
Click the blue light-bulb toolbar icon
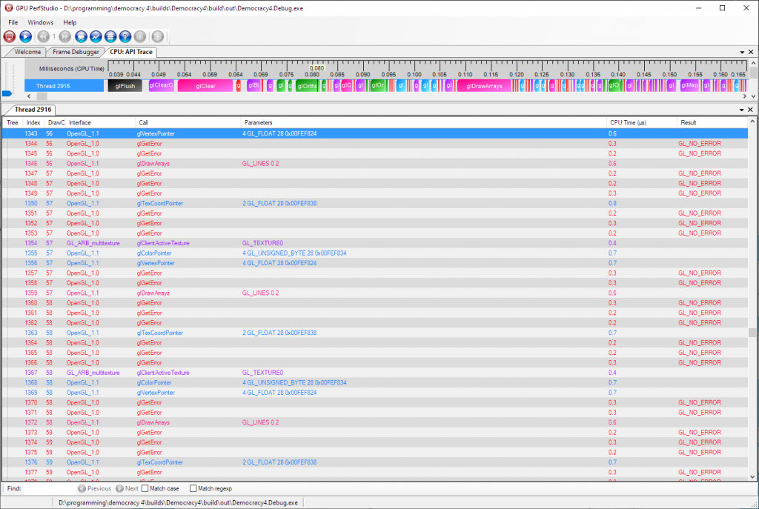(125, 36)
